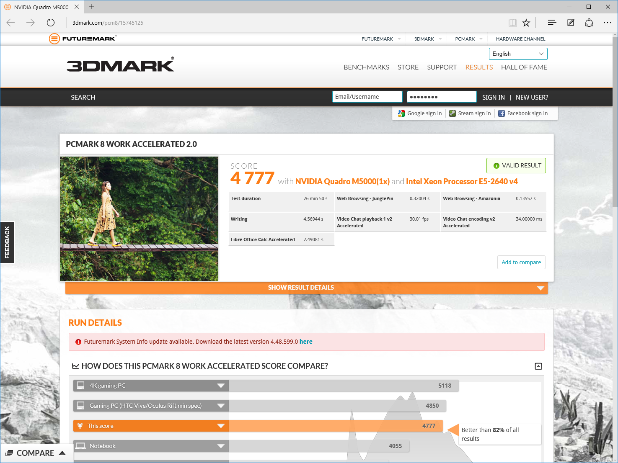Click the browser Back arrow
This screenshot has height=463, width=618.
(x=11, y=23)
